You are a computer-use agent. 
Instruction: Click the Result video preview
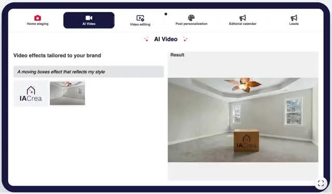coord(243,120)
